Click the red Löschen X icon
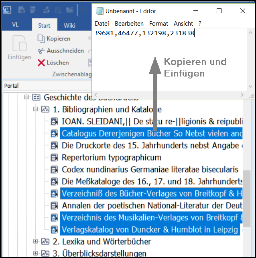256x258 pixels. (x=41, y=63)
